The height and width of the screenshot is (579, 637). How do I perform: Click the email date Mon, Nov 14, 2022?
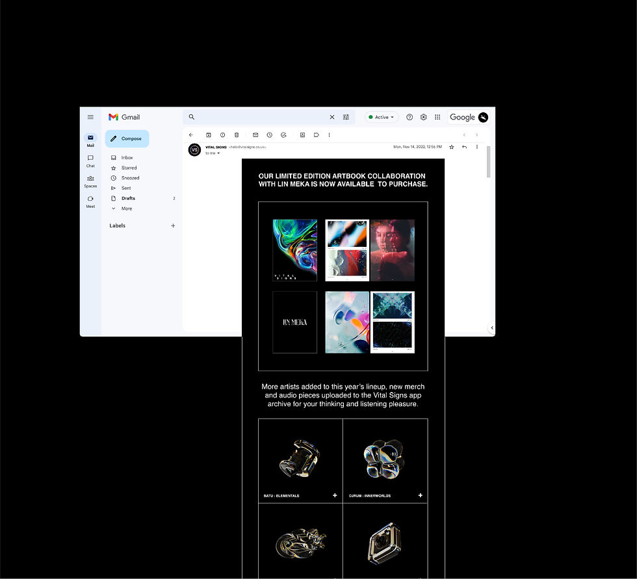[417, 147]
